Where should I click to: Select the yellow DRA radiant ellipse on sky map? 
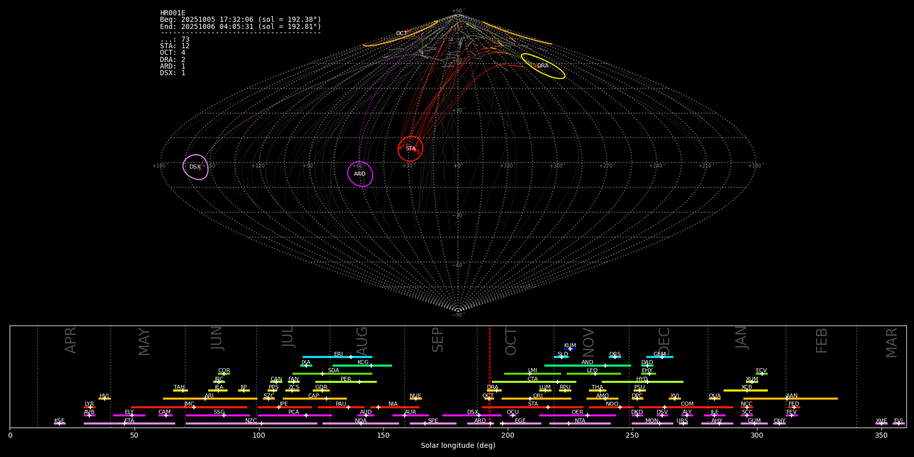tap(543, 66)
